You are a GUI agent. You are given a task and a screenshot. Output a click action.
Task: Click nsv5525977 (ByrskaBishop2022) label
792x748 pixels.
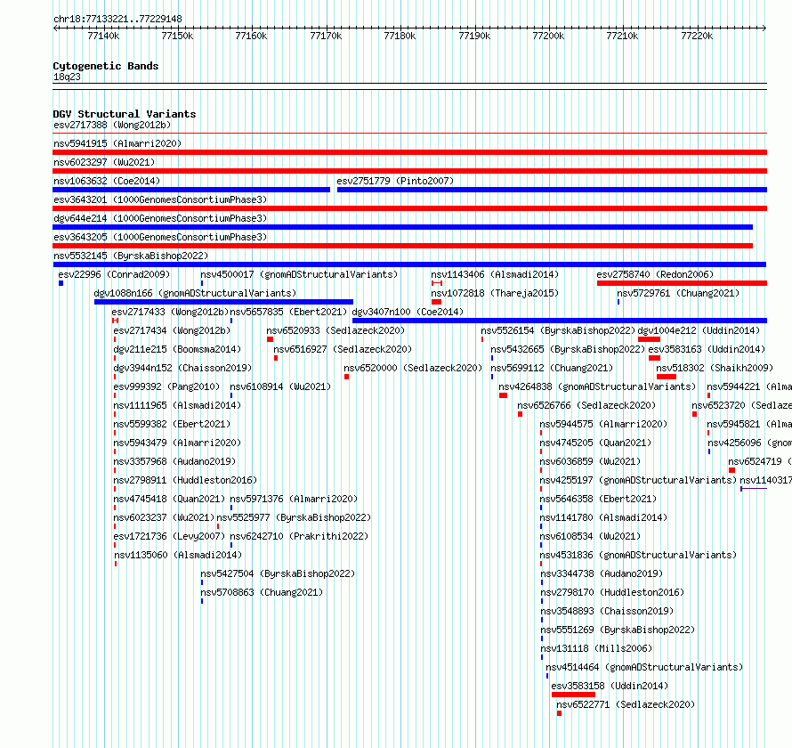294,517
